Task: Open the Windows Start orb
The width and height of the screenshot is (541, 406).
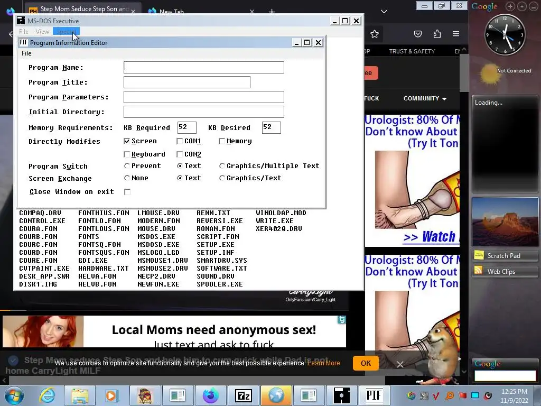Action: pos(14,395)
